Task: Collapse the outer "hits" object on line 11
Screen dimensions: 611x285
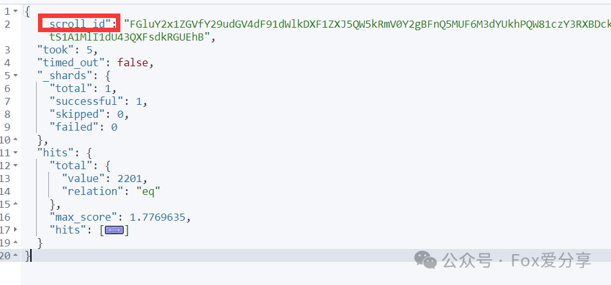Action: pyautogui.click(x=15, y=152)
